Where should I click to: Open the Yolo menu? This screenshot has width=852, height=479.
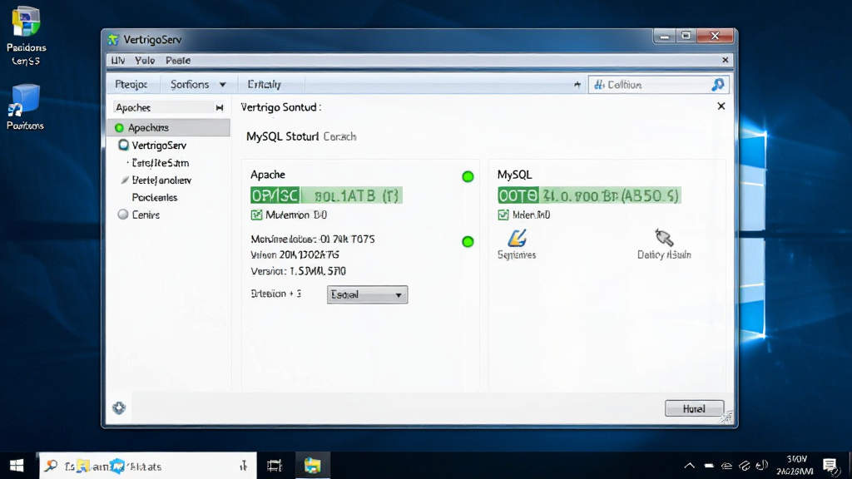click(145, 60)
